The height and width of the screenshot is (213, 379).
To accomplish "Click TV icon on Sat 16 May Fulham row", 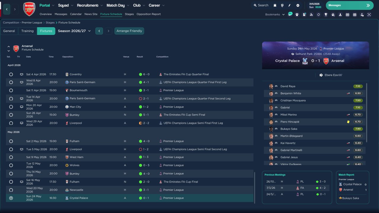I will coord(21,182).
